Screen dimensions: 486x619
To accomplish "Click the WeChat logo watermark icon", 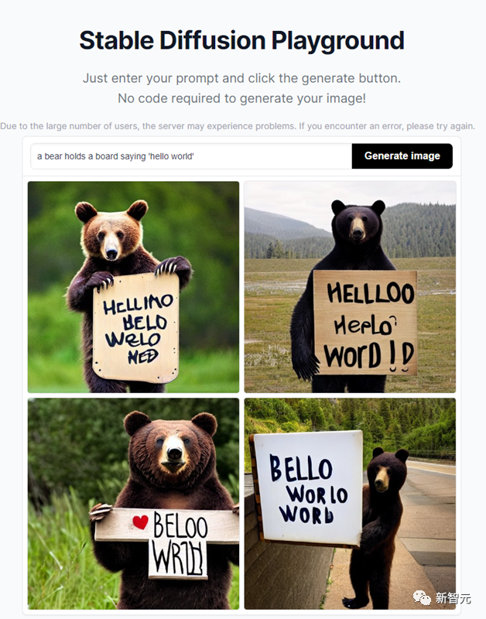I will point(422,597).
